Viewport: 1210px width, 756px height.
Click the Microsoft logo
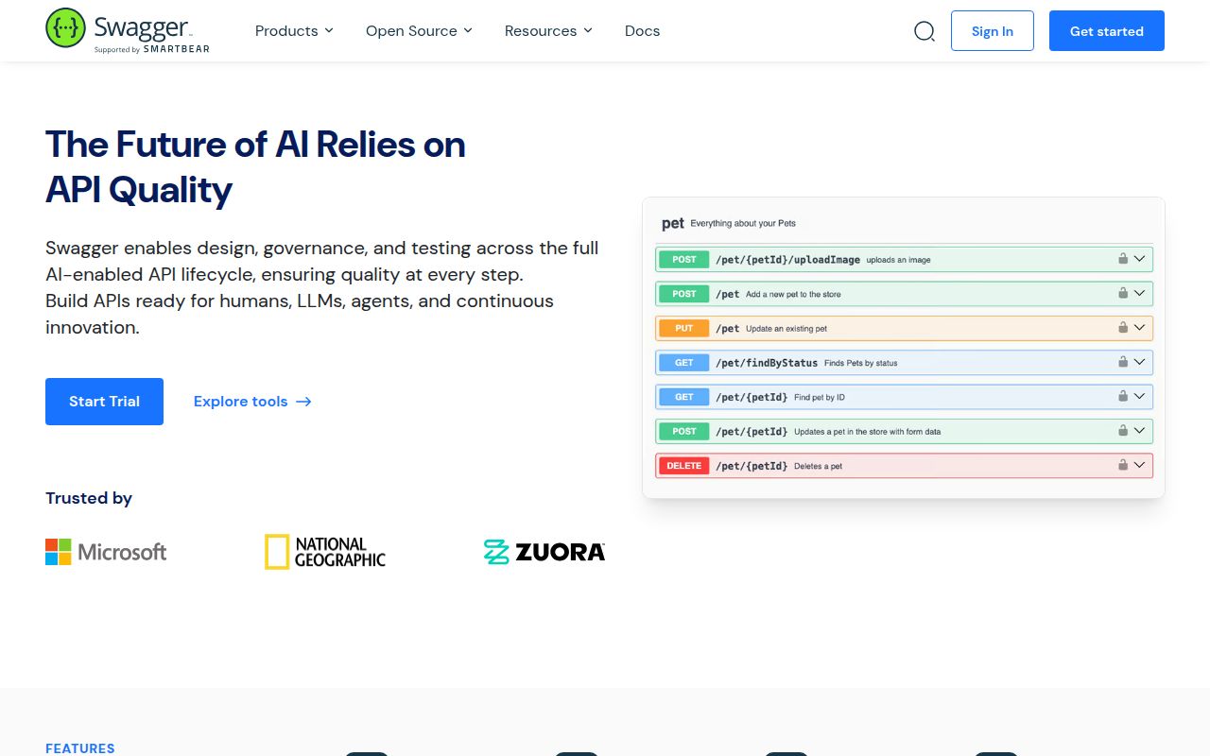click(106, 552)
